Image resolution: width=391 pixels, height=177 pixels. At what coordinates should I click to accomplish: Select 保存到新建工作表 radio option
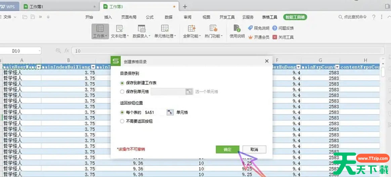[122, 82]
